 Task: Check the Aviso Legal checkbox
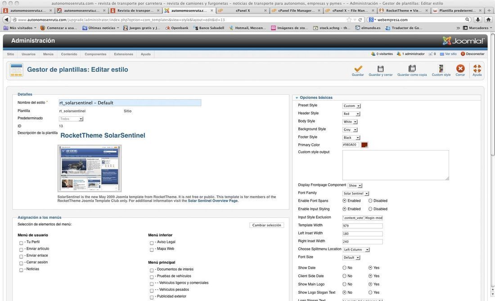tap(152, 243)
